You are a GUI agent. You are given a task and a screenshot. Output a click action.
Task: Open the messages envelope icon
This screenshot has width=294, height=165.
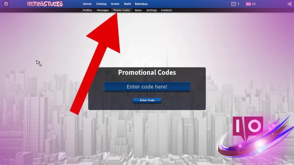click(x=233, y=4)
